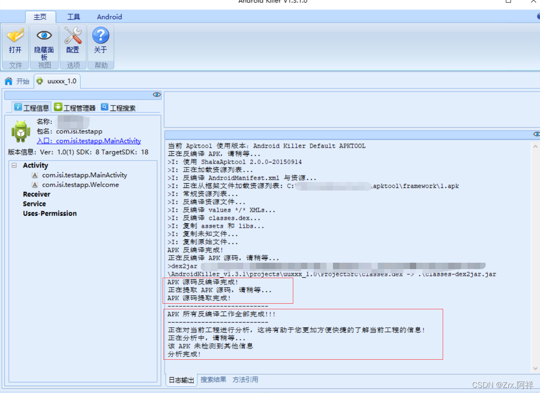Toggle eye icon on left panel header
This screenshot has width=540, height=393.
[157, 94]
